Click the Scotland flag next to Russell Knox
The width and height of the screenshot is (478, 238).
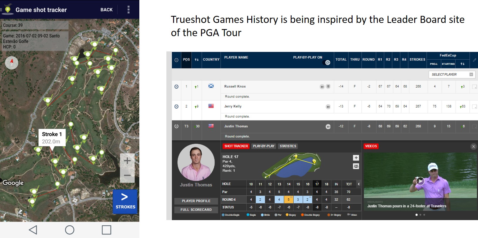coord(211,86)
